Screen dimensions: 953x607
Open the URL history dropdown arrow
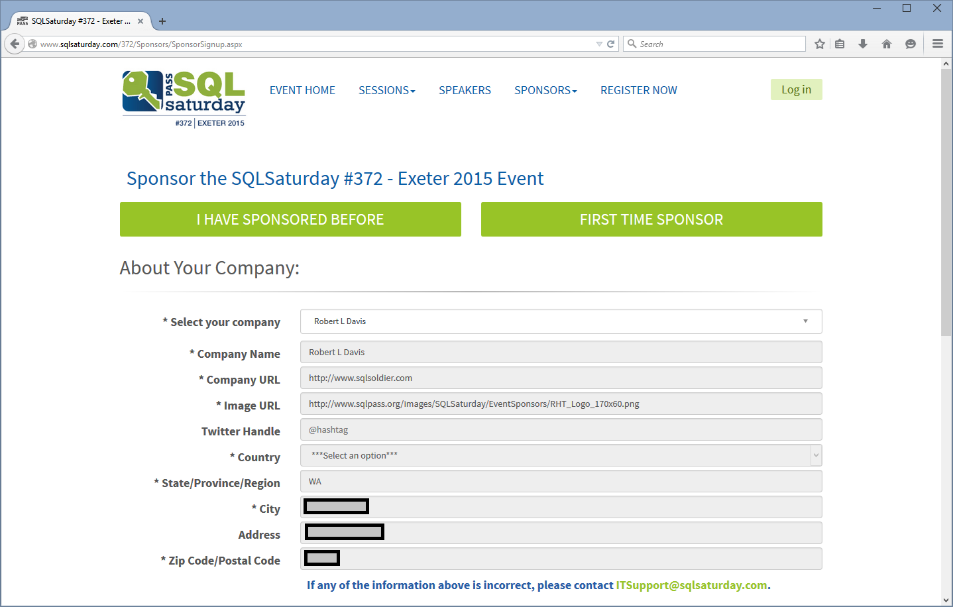(x=599, y=44)
